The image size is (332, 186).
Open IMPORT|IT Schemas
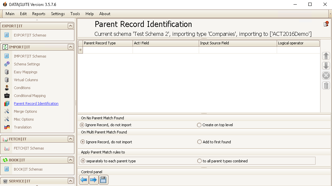click(x=30, y=56)
